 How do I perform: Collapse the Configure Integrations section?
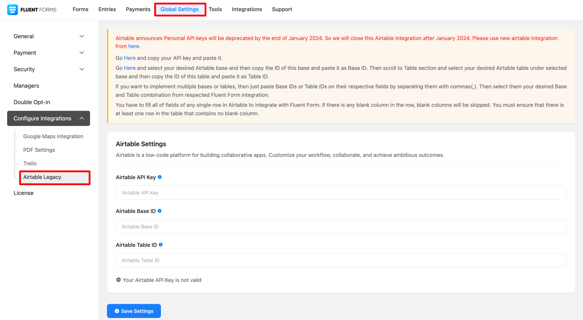pos(82,118)
